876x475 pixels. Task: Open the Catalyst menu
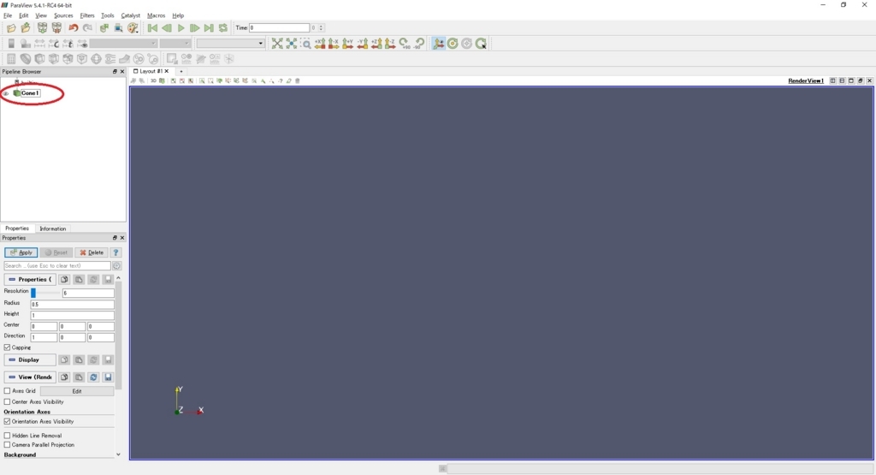point(131,15)
